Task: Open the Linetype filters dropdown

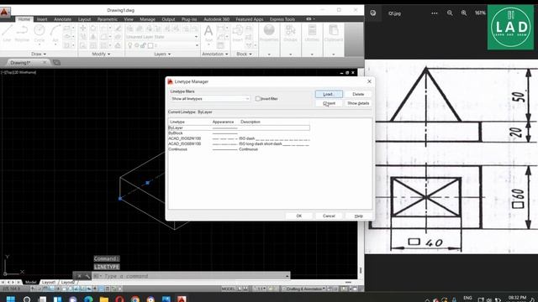Action: [x=210, y=99]
